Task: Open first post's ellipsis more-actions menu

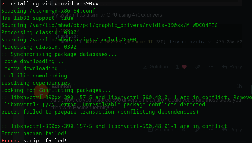Action: [211, 67]
